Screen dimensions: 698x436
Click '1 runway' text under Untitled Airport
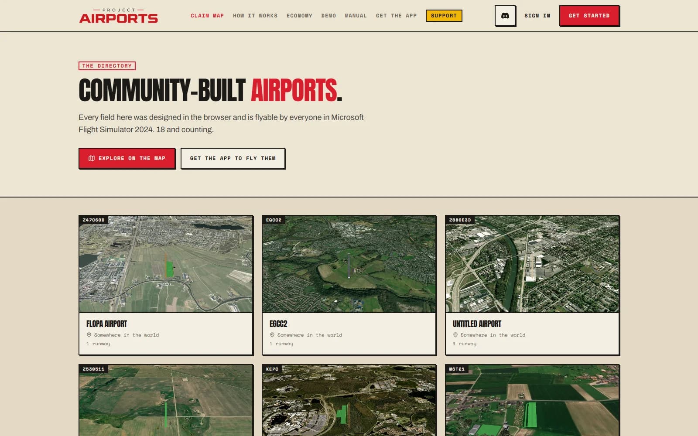click(x=465, y=344)
